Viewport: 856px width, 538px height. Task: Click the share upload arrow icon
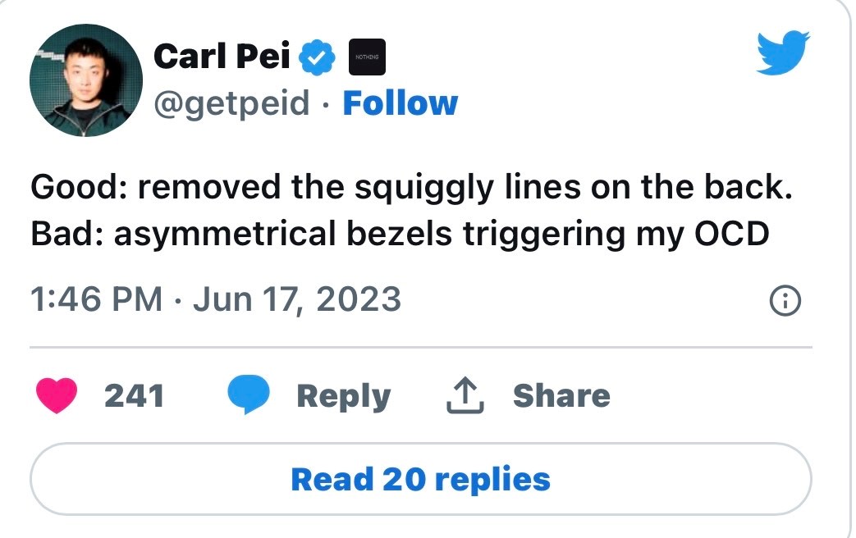pyautogui.click(x=465, y=396)
